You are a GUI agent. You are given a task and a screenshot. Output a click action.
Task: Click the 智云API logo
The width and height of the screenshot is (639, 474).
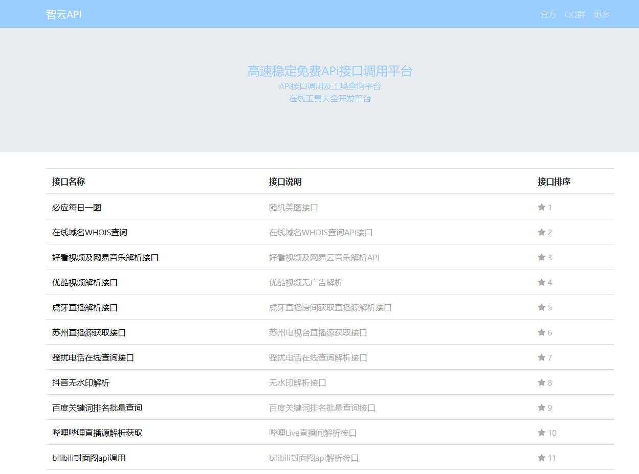[62, 14]
